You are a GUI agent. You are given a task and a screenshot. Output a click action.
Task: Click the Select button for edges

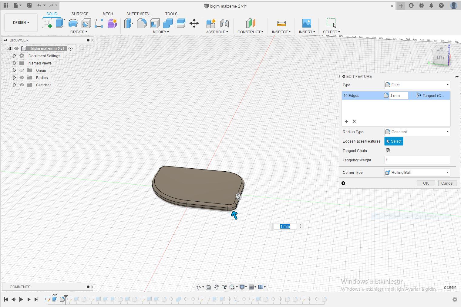pos(394,141)
